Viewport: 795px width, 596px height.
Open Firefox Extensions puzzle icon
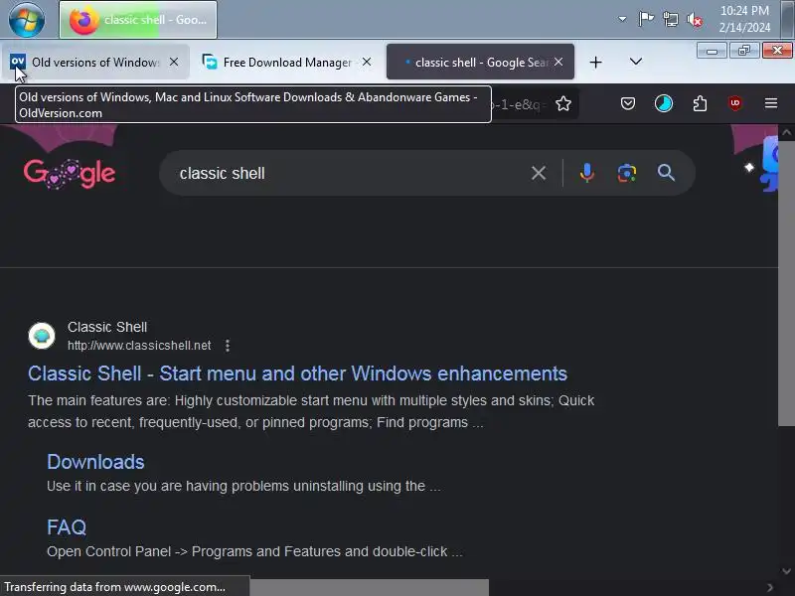(x=700, y=104)
